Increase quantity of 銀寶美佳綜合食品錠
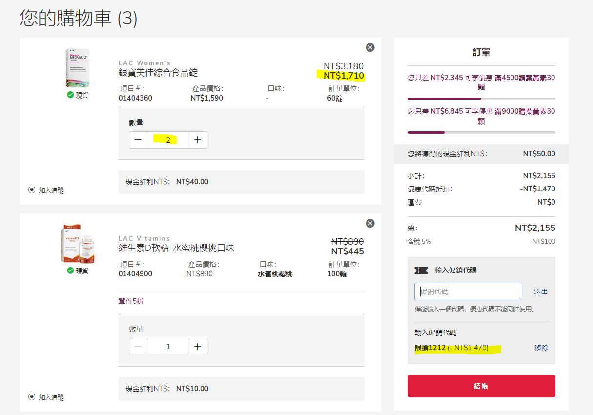 [198, 140]
